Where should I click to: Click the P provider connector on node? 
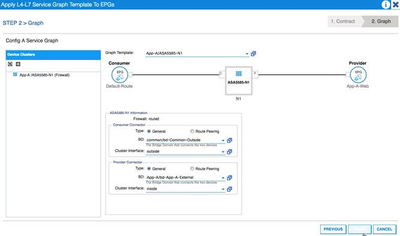[255, 74]
